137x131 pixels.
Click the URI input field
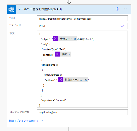82,18
